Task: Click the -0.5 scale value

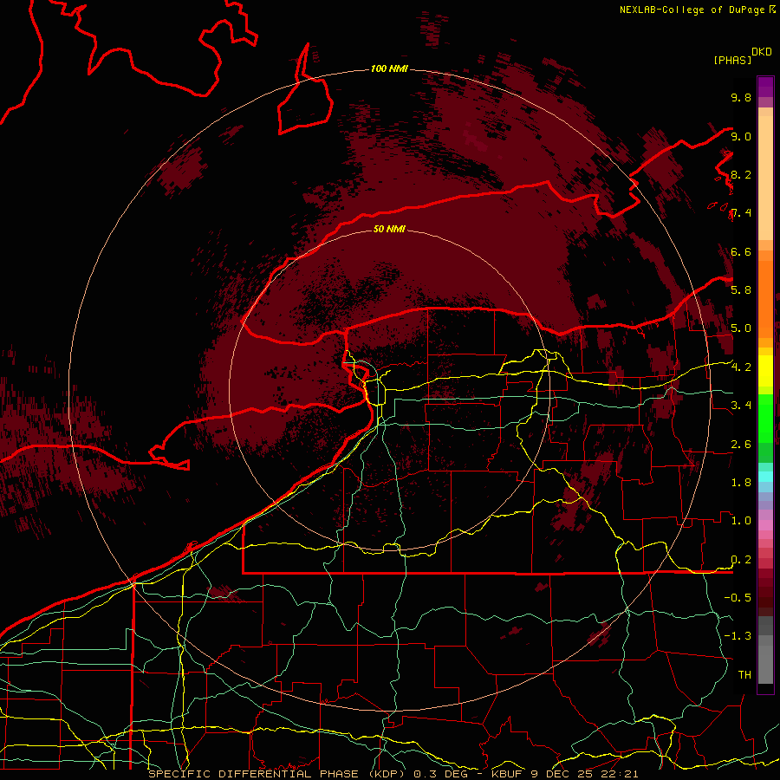Action: click(x=738, y=598)
